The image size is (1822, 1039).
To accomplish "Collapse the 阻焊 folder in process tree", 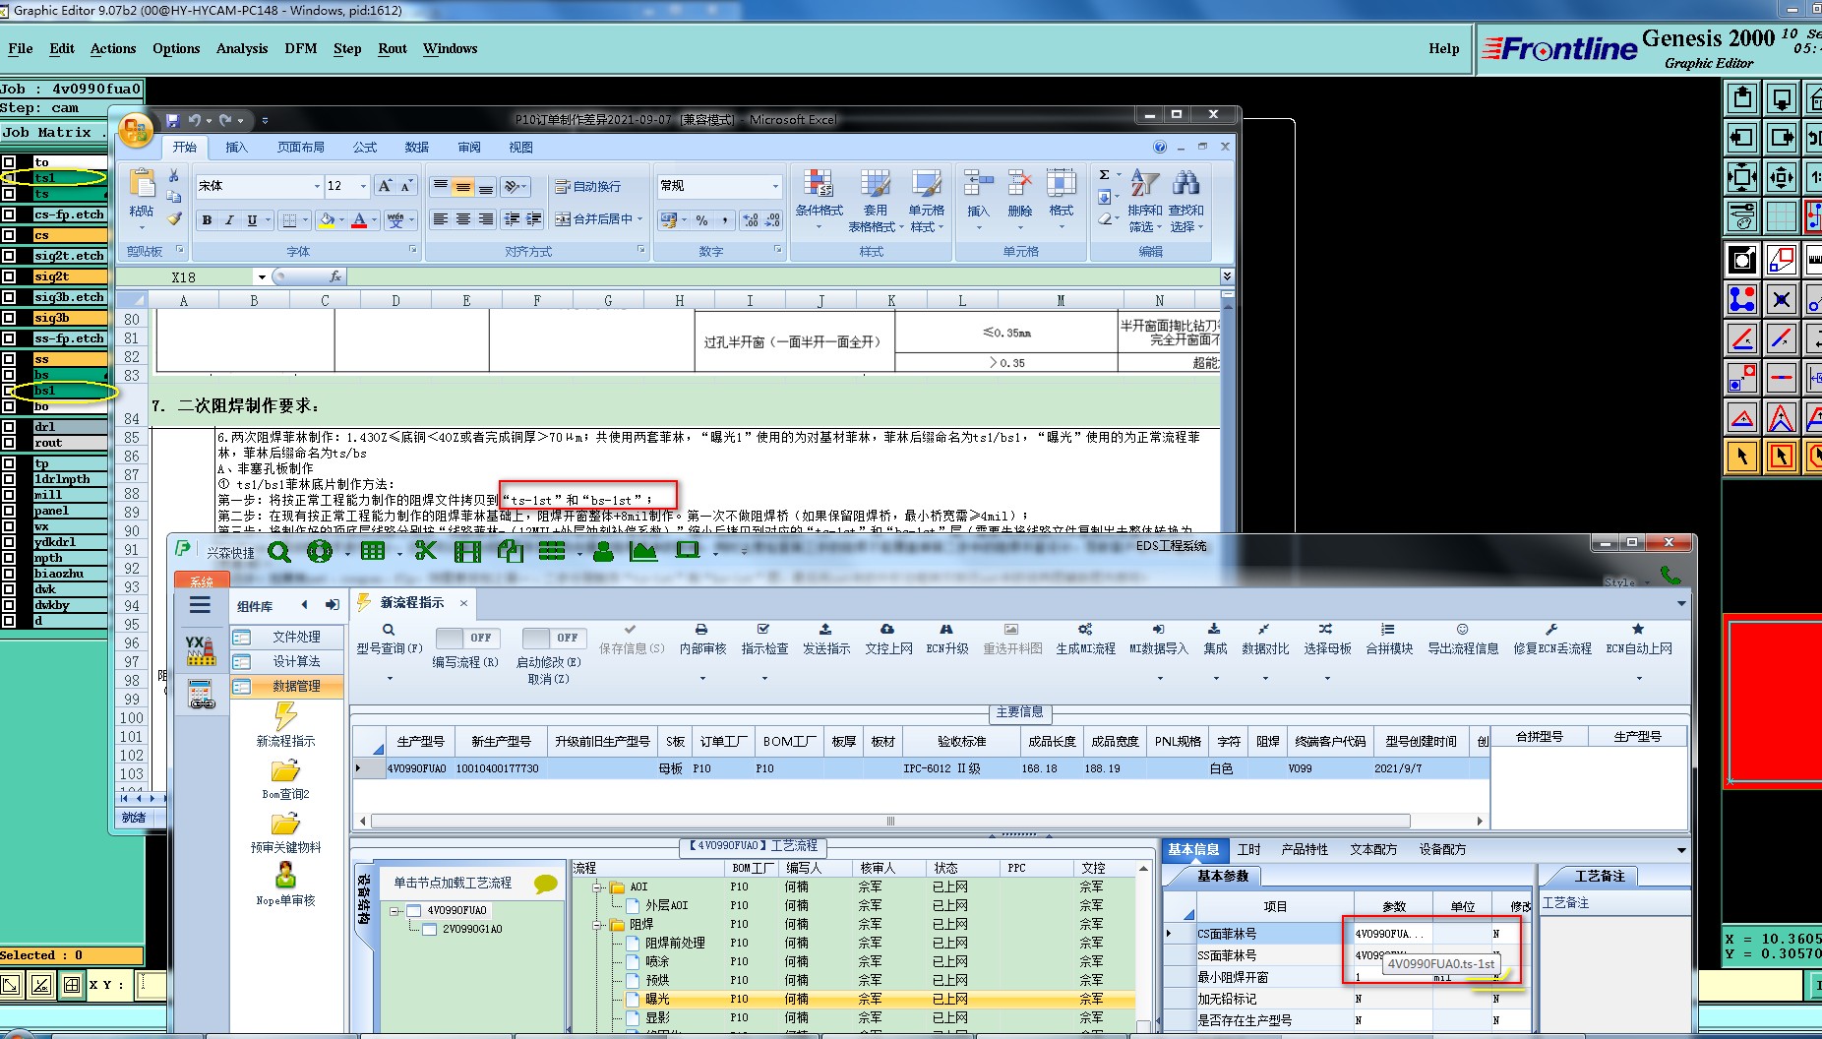I will 596,925.
